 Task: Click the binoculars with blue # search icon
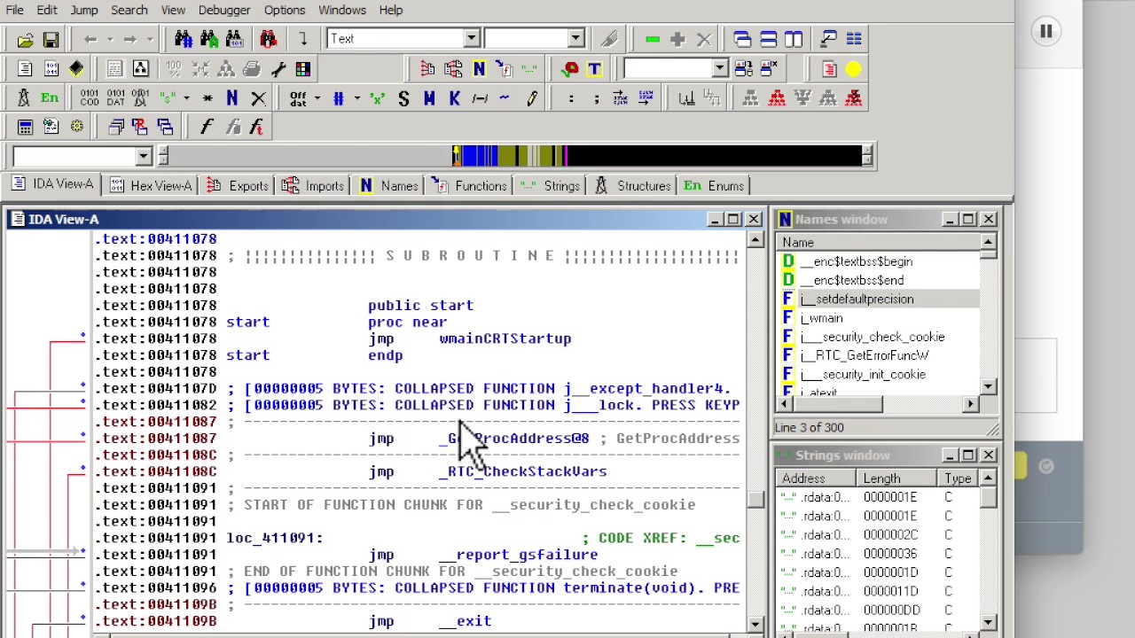(x=184, y=39)
